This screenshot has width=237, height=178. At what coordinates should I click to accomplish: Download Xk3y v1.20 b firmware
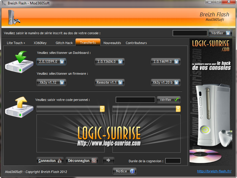click(166, 82)
